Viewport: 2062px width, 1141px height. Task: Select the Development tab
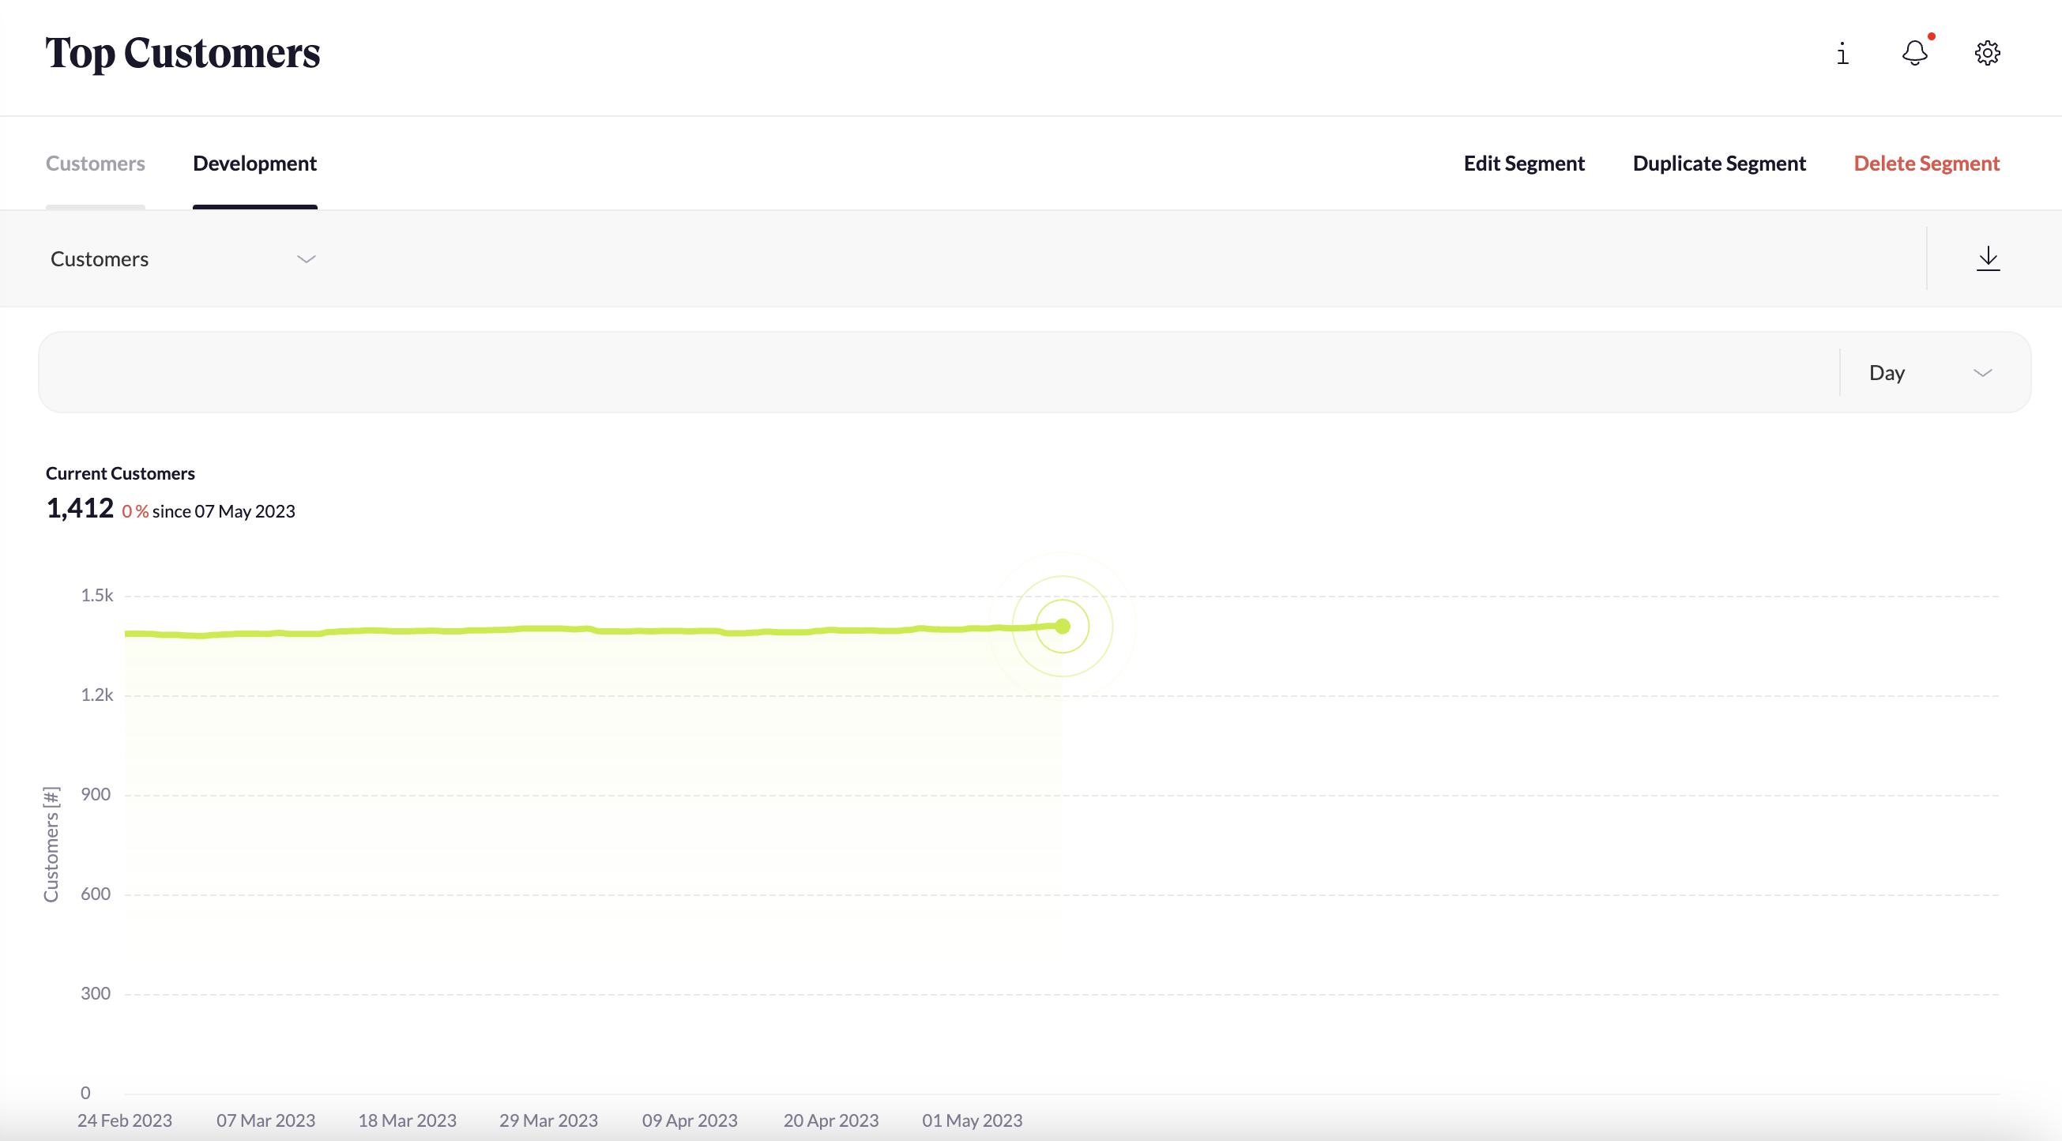point(254,164)
